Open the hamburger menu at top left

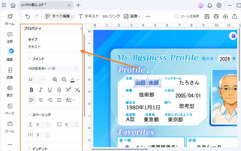4,5
